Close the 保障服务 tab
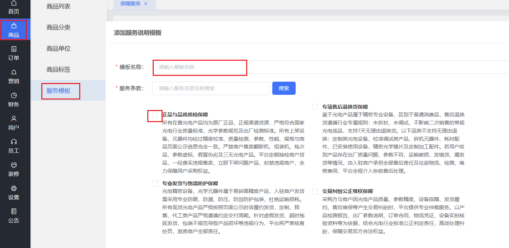The width and height of the screenshot is (509, 248). [146, 3]
